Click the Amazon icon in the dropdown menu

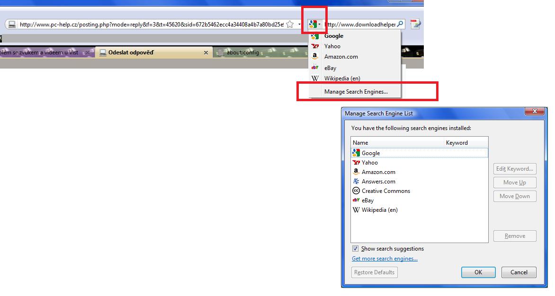pos(314,57)
